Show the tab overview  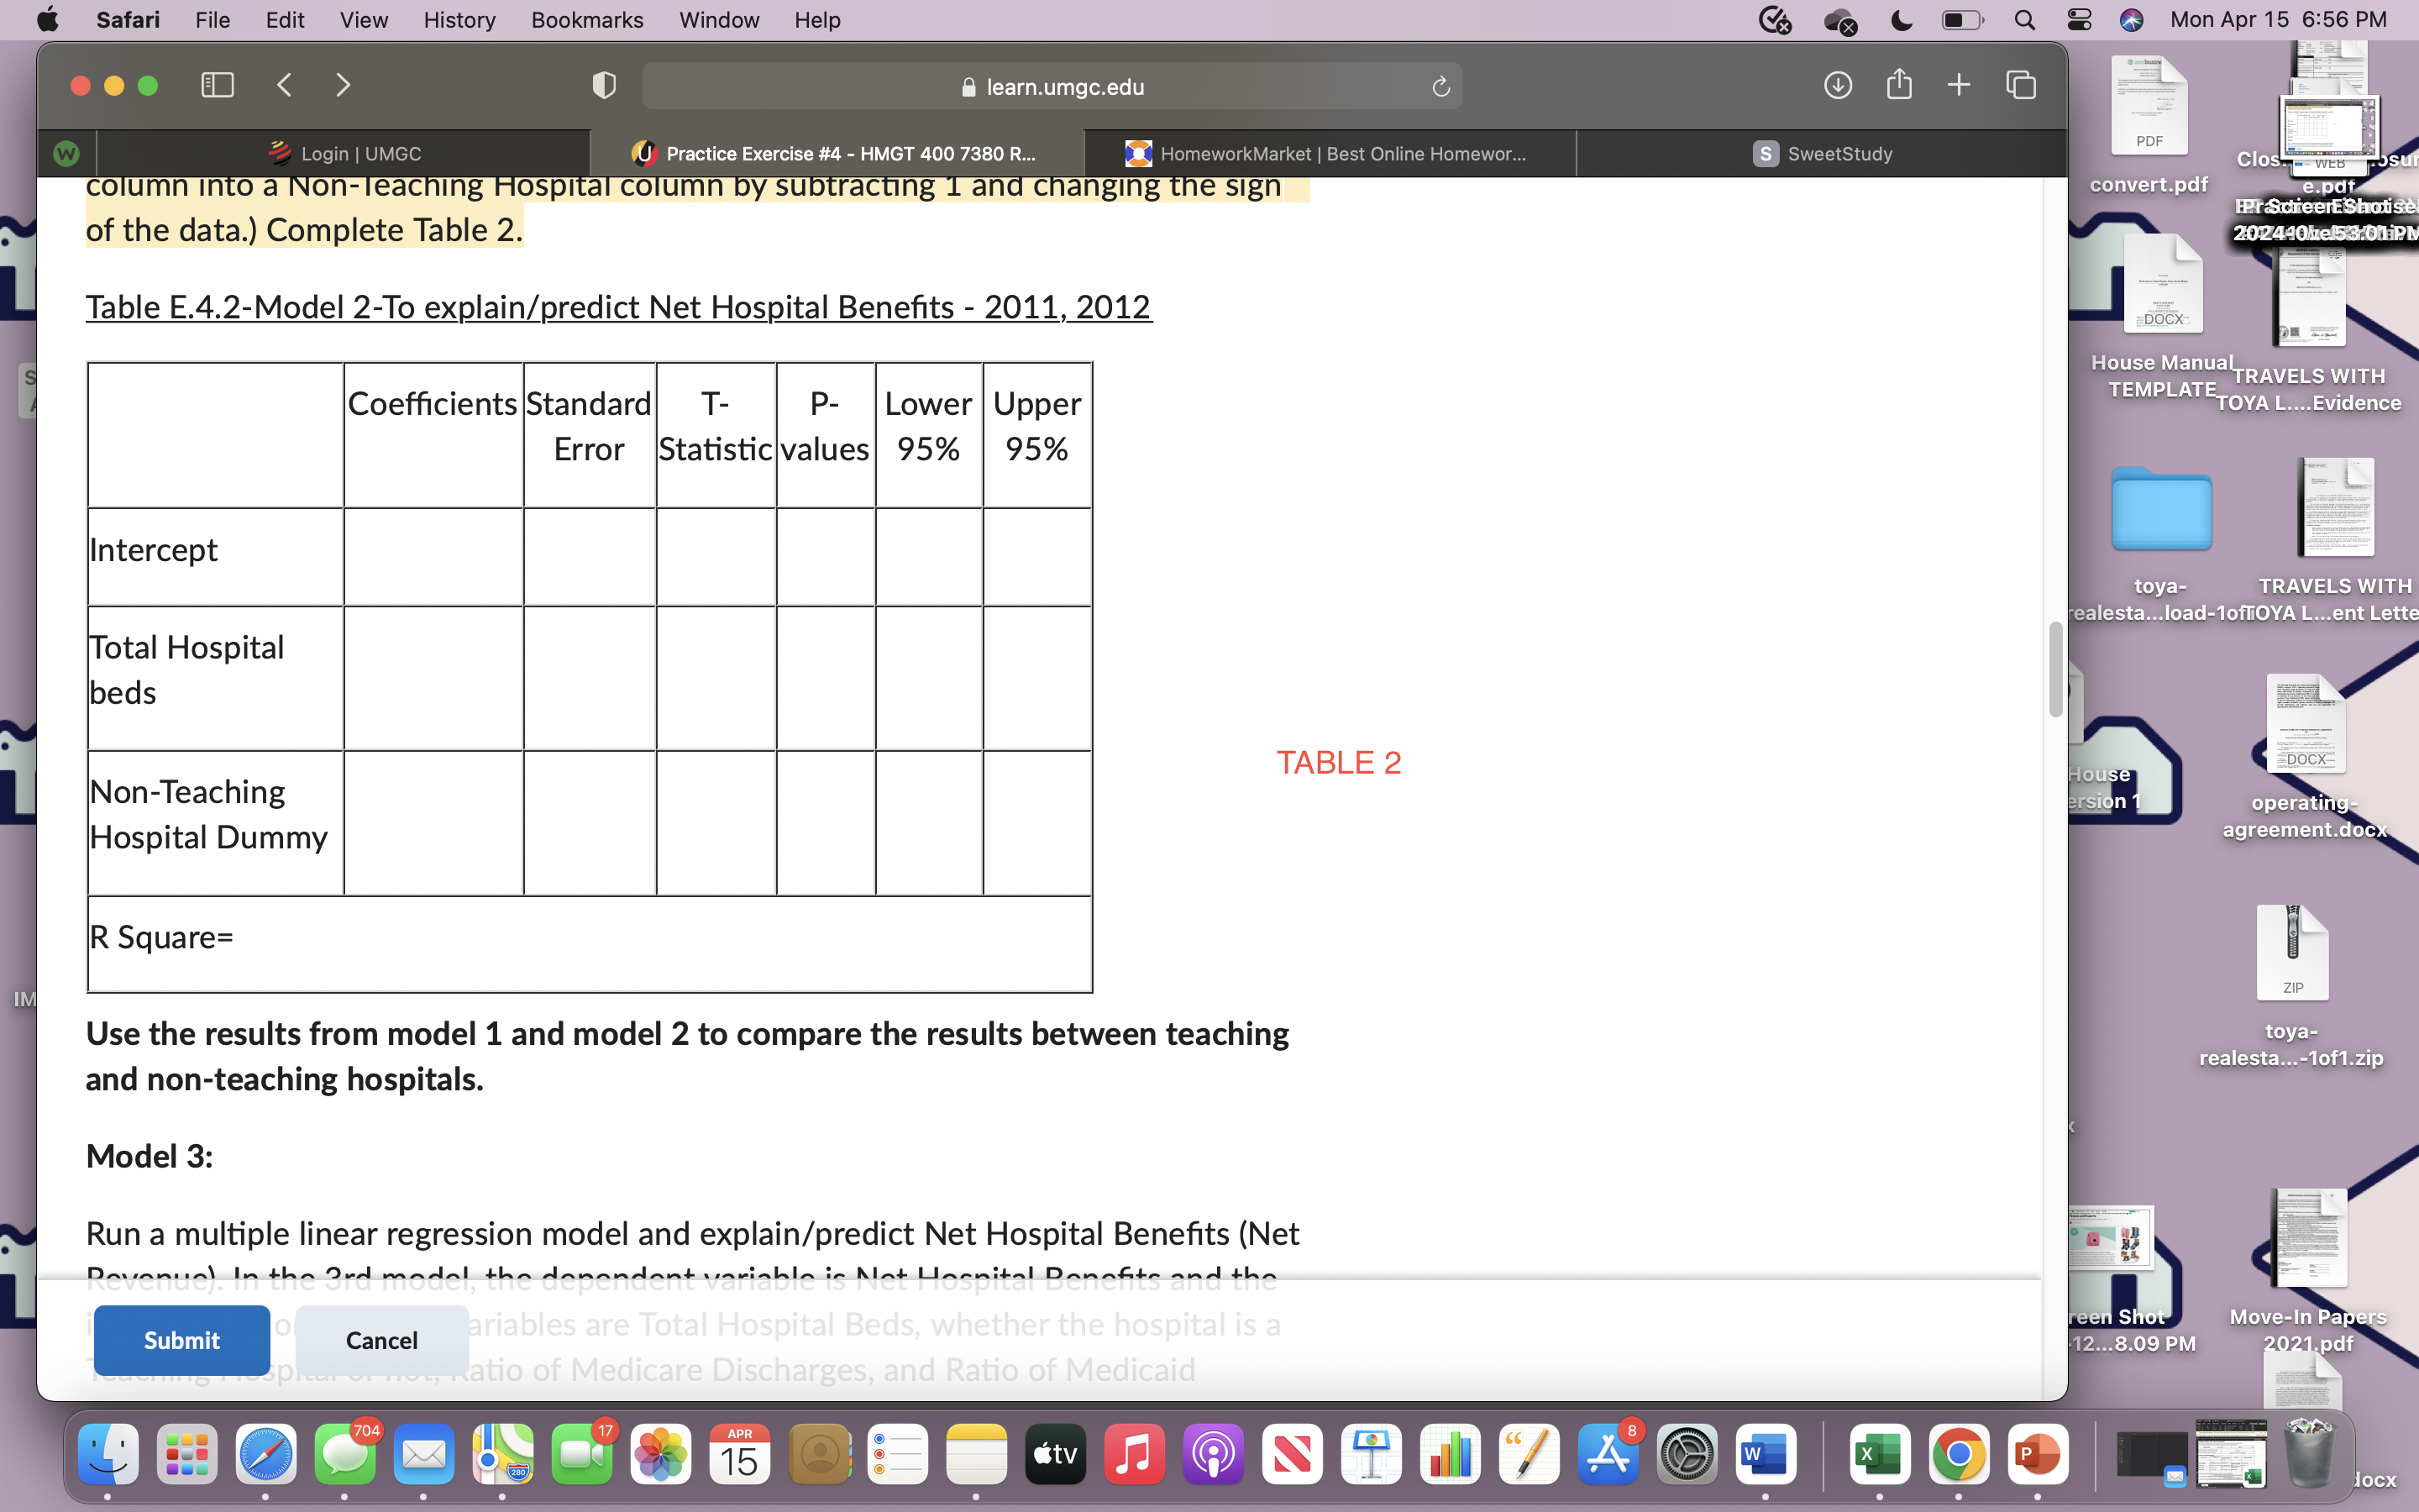pos(2020,85)
